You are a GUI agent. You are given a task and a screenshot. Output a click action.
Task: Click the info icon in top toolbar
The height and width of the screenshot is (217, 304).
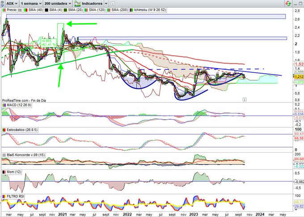[x=113, y=4]
